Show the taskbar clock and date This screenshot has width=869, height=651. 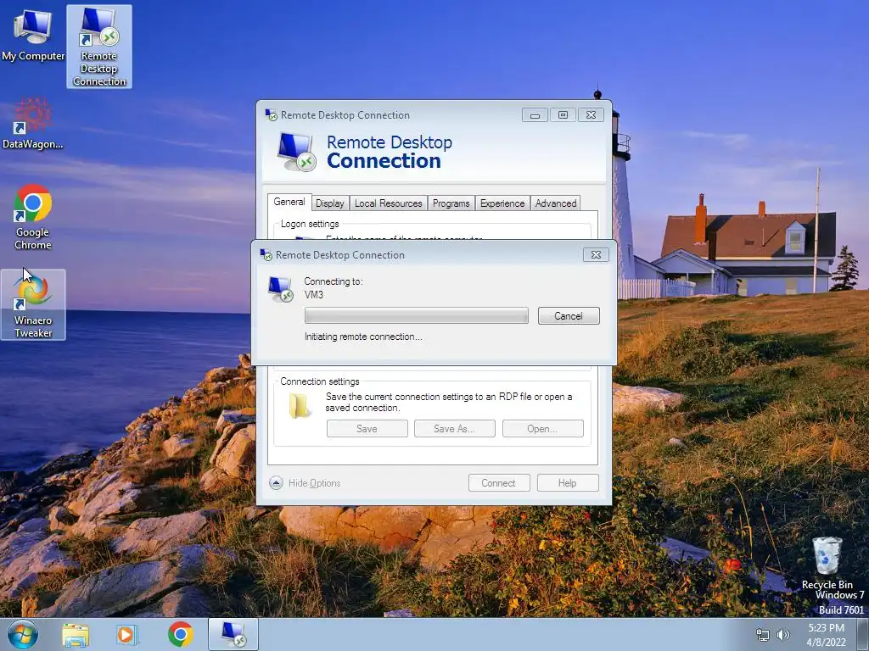click(826, 635)
